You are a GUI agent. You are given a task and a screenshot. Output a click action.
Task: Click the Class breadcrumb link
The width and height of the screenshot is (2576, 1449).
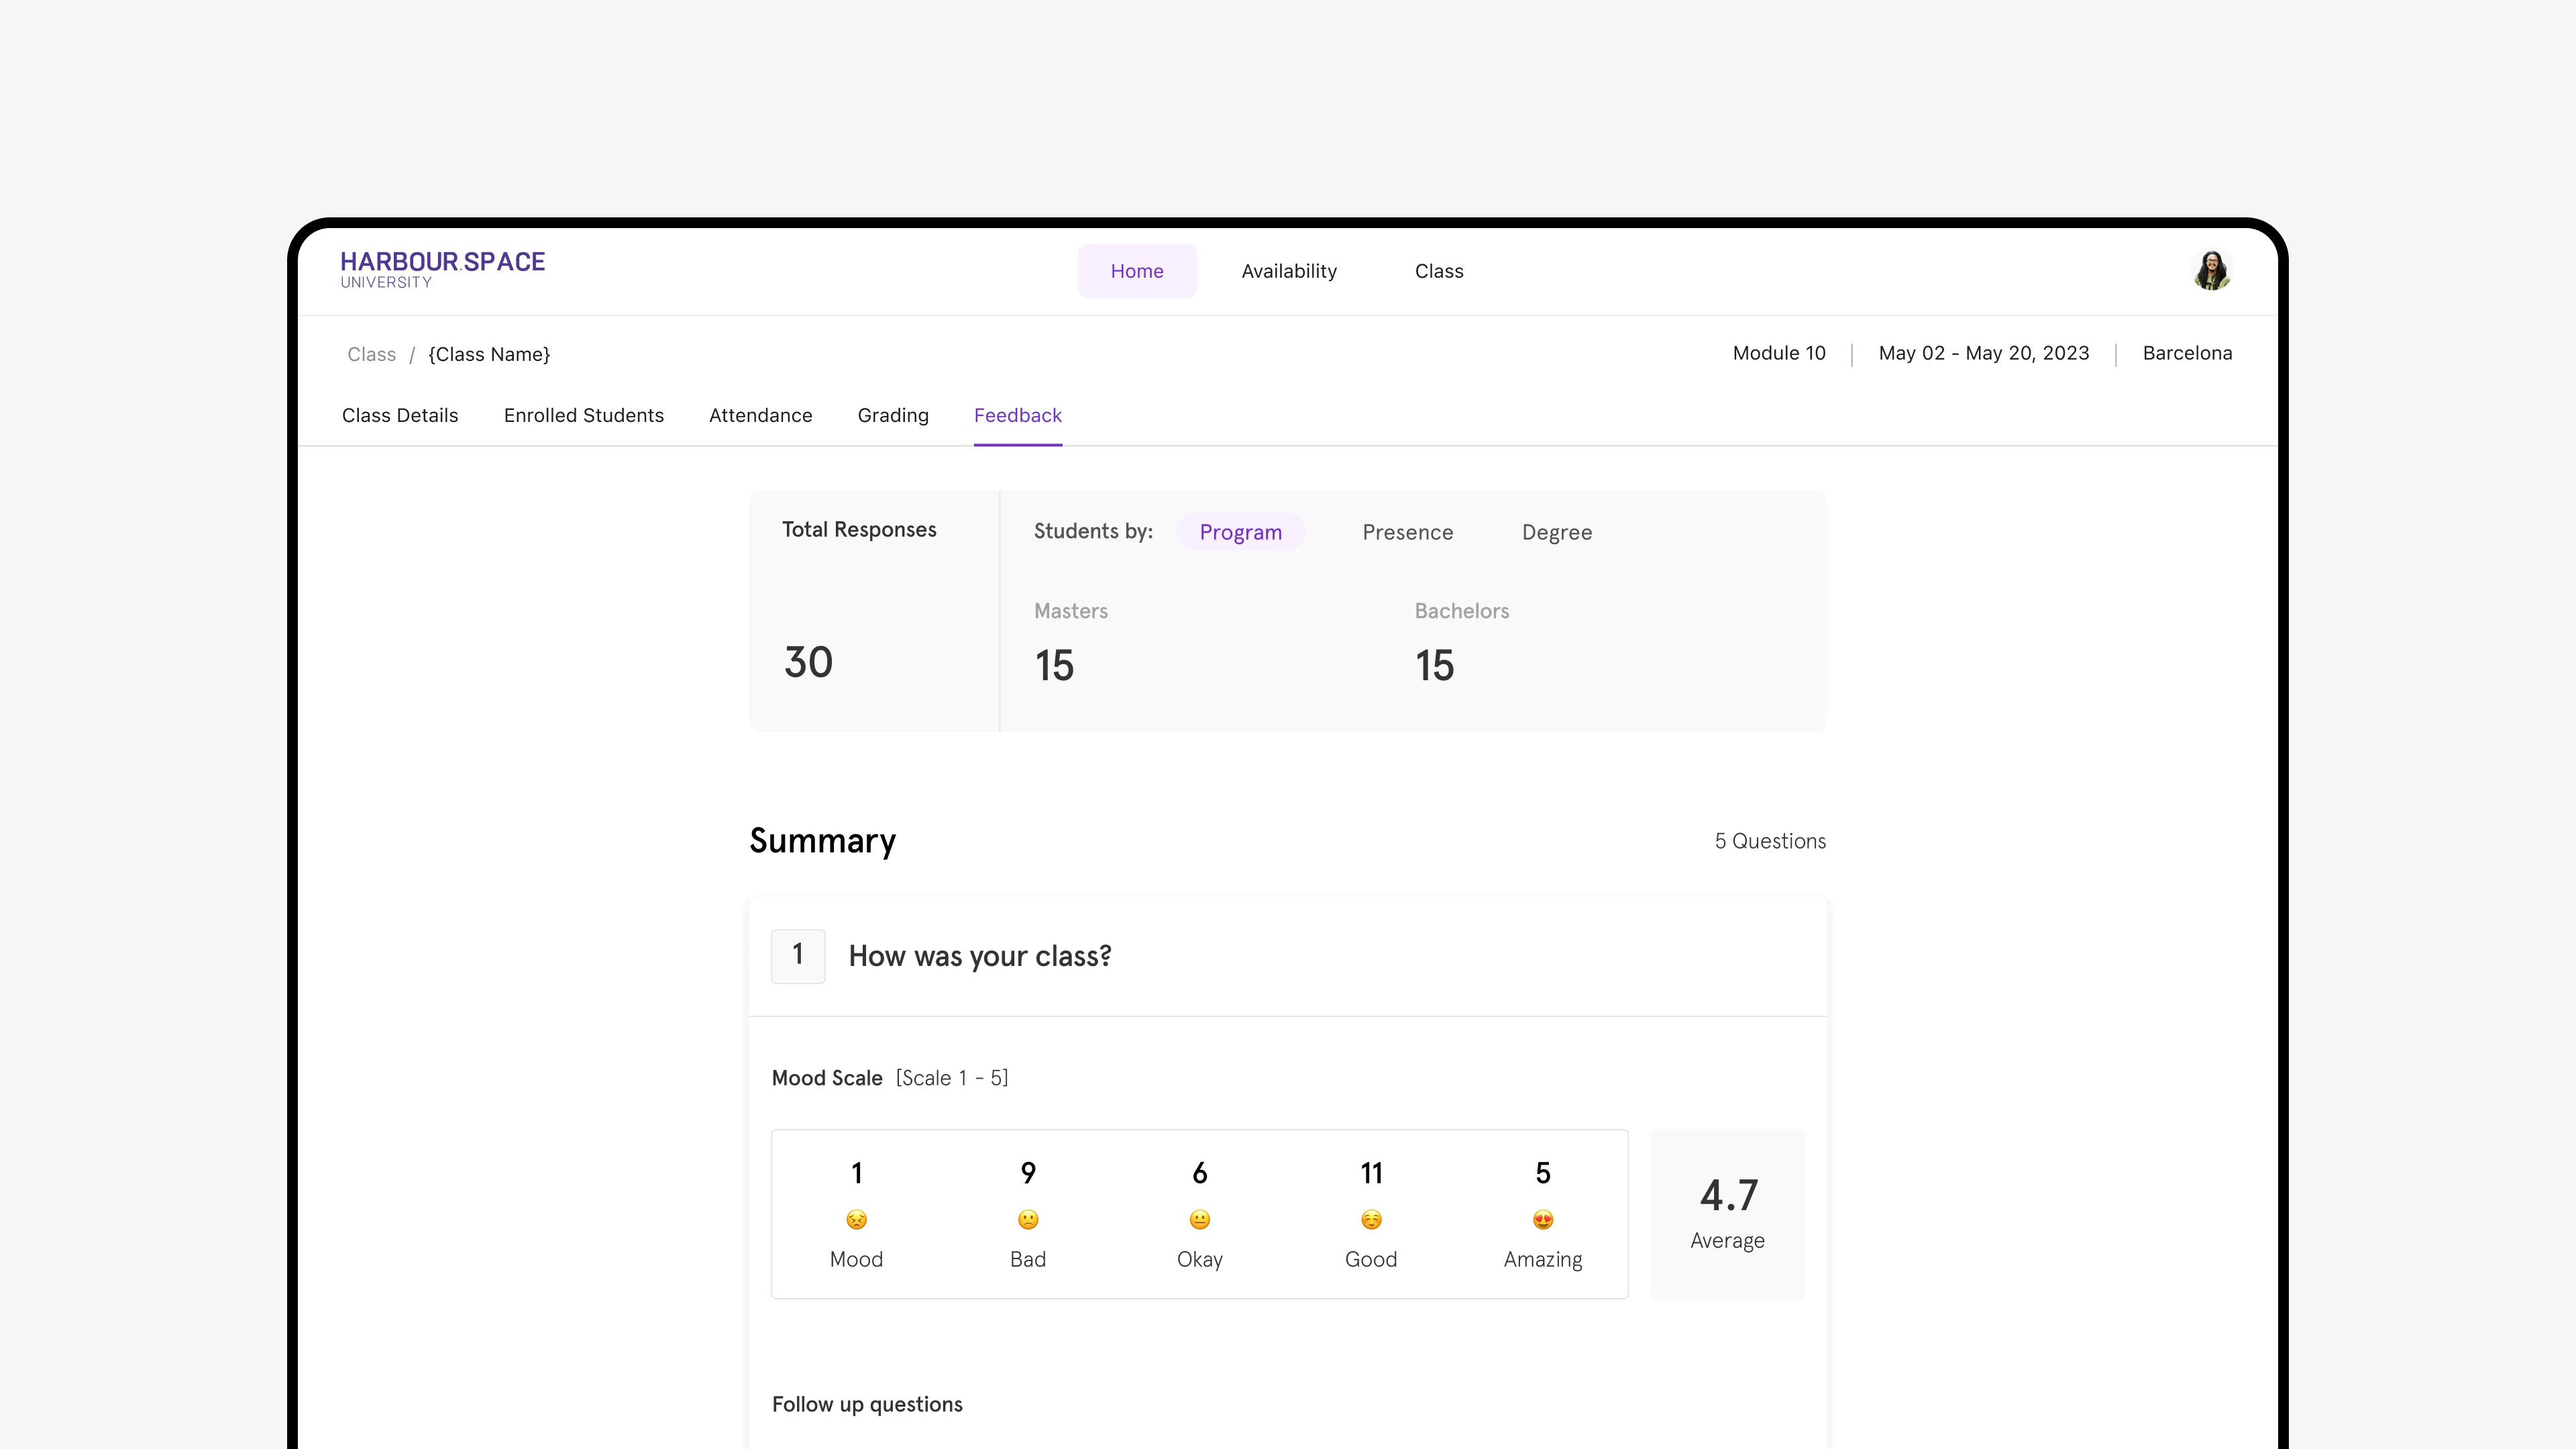(371, 354)
